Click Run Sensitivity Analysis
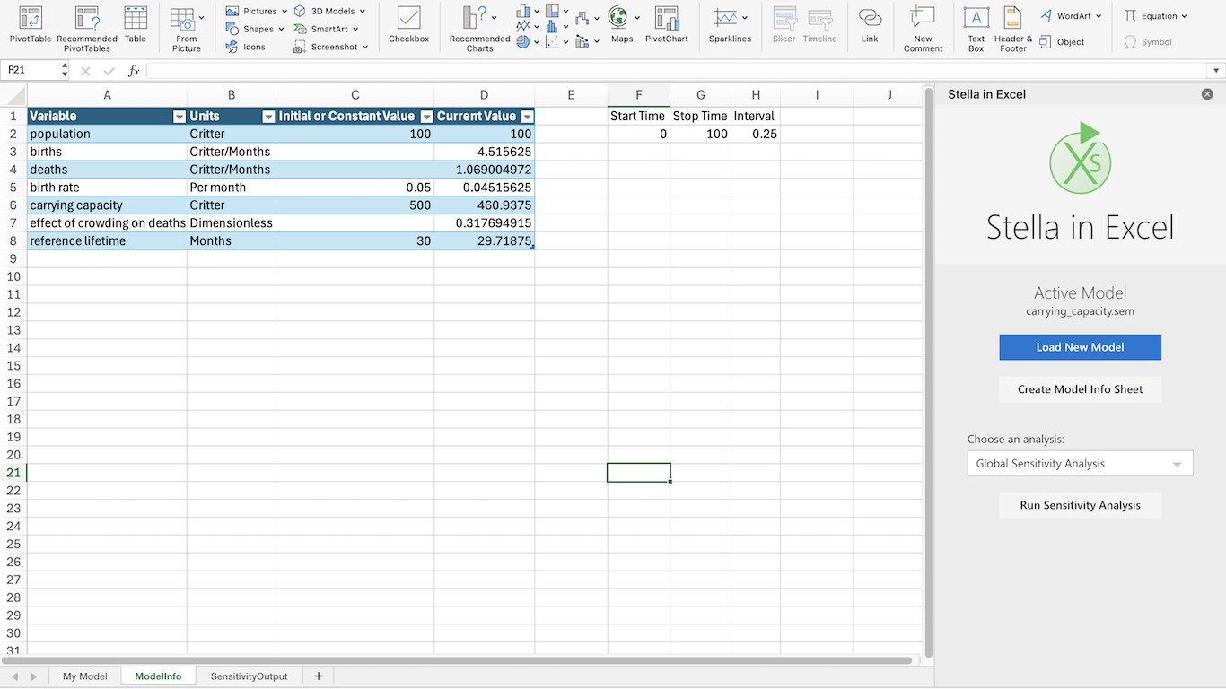Image resolution: width=1226 pixels, height=689 pixels. point(1080,505)
